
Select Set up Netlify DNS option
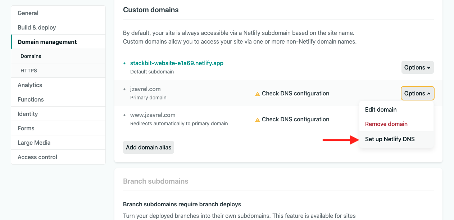[x=396, y=139]
